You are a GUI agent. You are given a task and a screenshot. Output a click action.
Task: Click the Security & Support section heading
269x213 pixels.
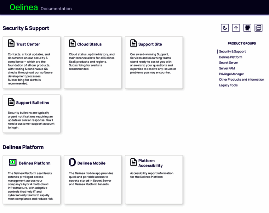click(x=26, y=28)
